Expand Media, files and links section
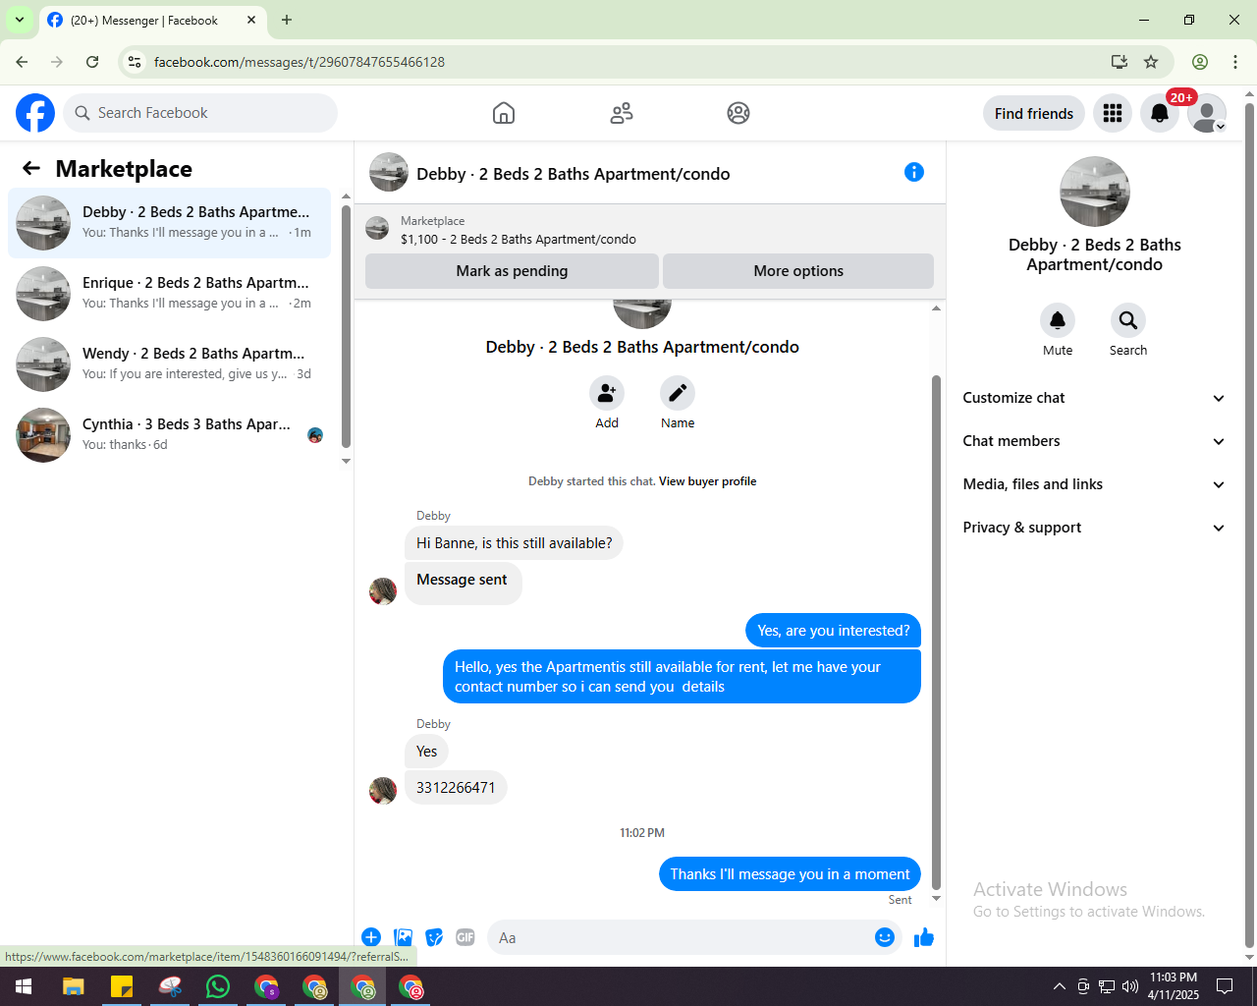Image resolution: width=1257 pixels, height=1006 pixels. (1094, 484)
